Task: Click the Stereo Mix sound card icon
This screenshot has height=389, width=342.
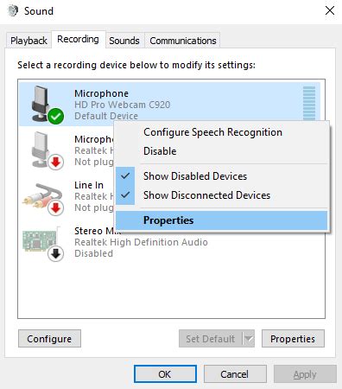Action: [x=43, y=244]
